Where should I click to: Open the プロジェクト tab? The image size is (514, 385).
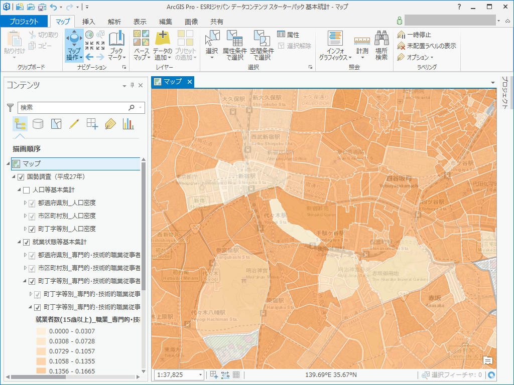click(x=24, y=21)
